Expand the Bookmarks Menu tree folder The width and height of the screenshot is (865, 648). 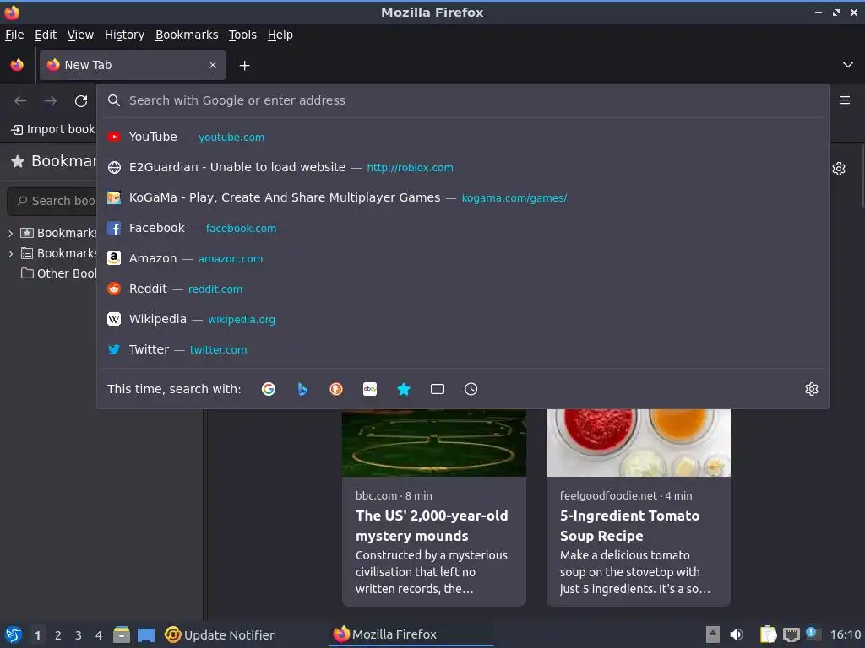pyautogui.click(x=10, y=253)
